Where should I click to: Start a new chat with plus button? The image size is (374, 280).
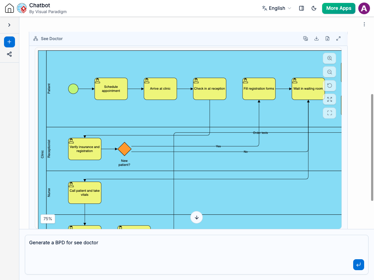tap(9, 42)
